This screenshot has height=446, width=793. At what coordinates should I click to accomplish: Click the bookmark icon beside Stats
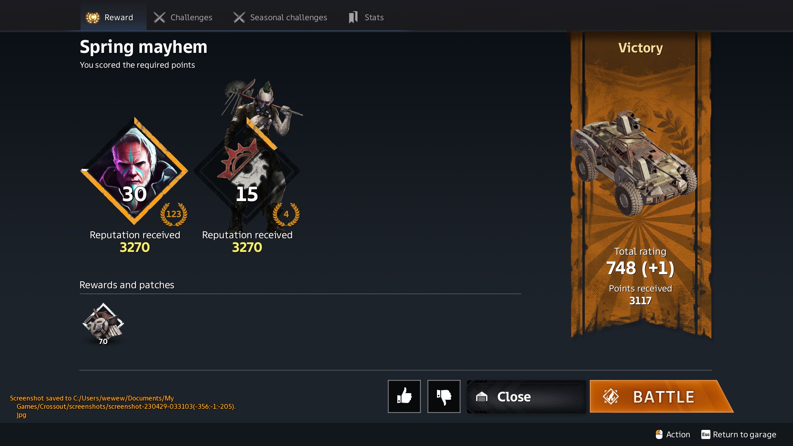(353, 17)
